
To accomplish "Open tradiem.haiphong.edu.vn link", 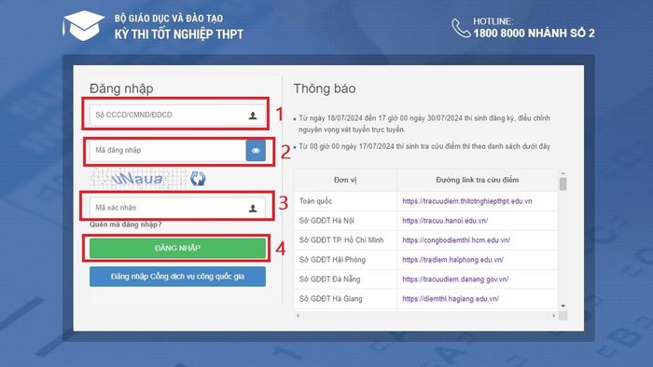I will click(452, 260).
